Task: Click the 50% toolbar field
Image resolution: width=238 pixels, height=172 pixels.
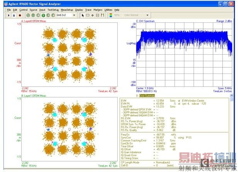Action: [x=117, y=15]
